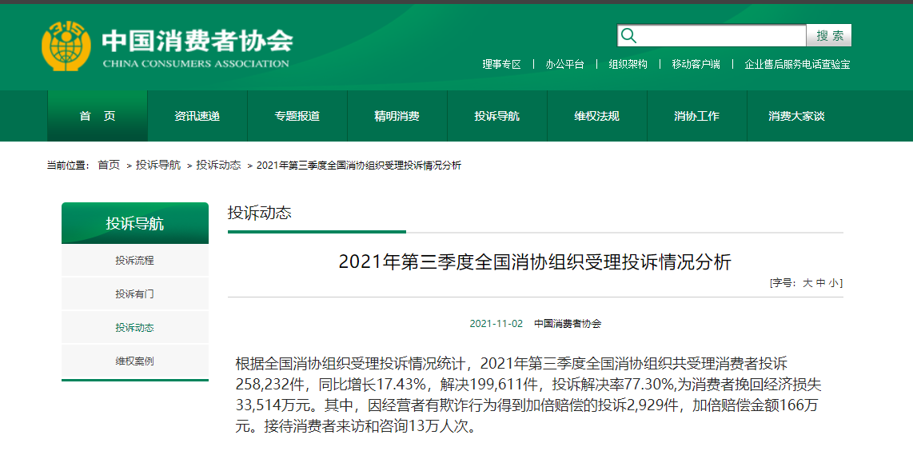
Task: Open the 消协工作 navigation tab
Action: 696,116
